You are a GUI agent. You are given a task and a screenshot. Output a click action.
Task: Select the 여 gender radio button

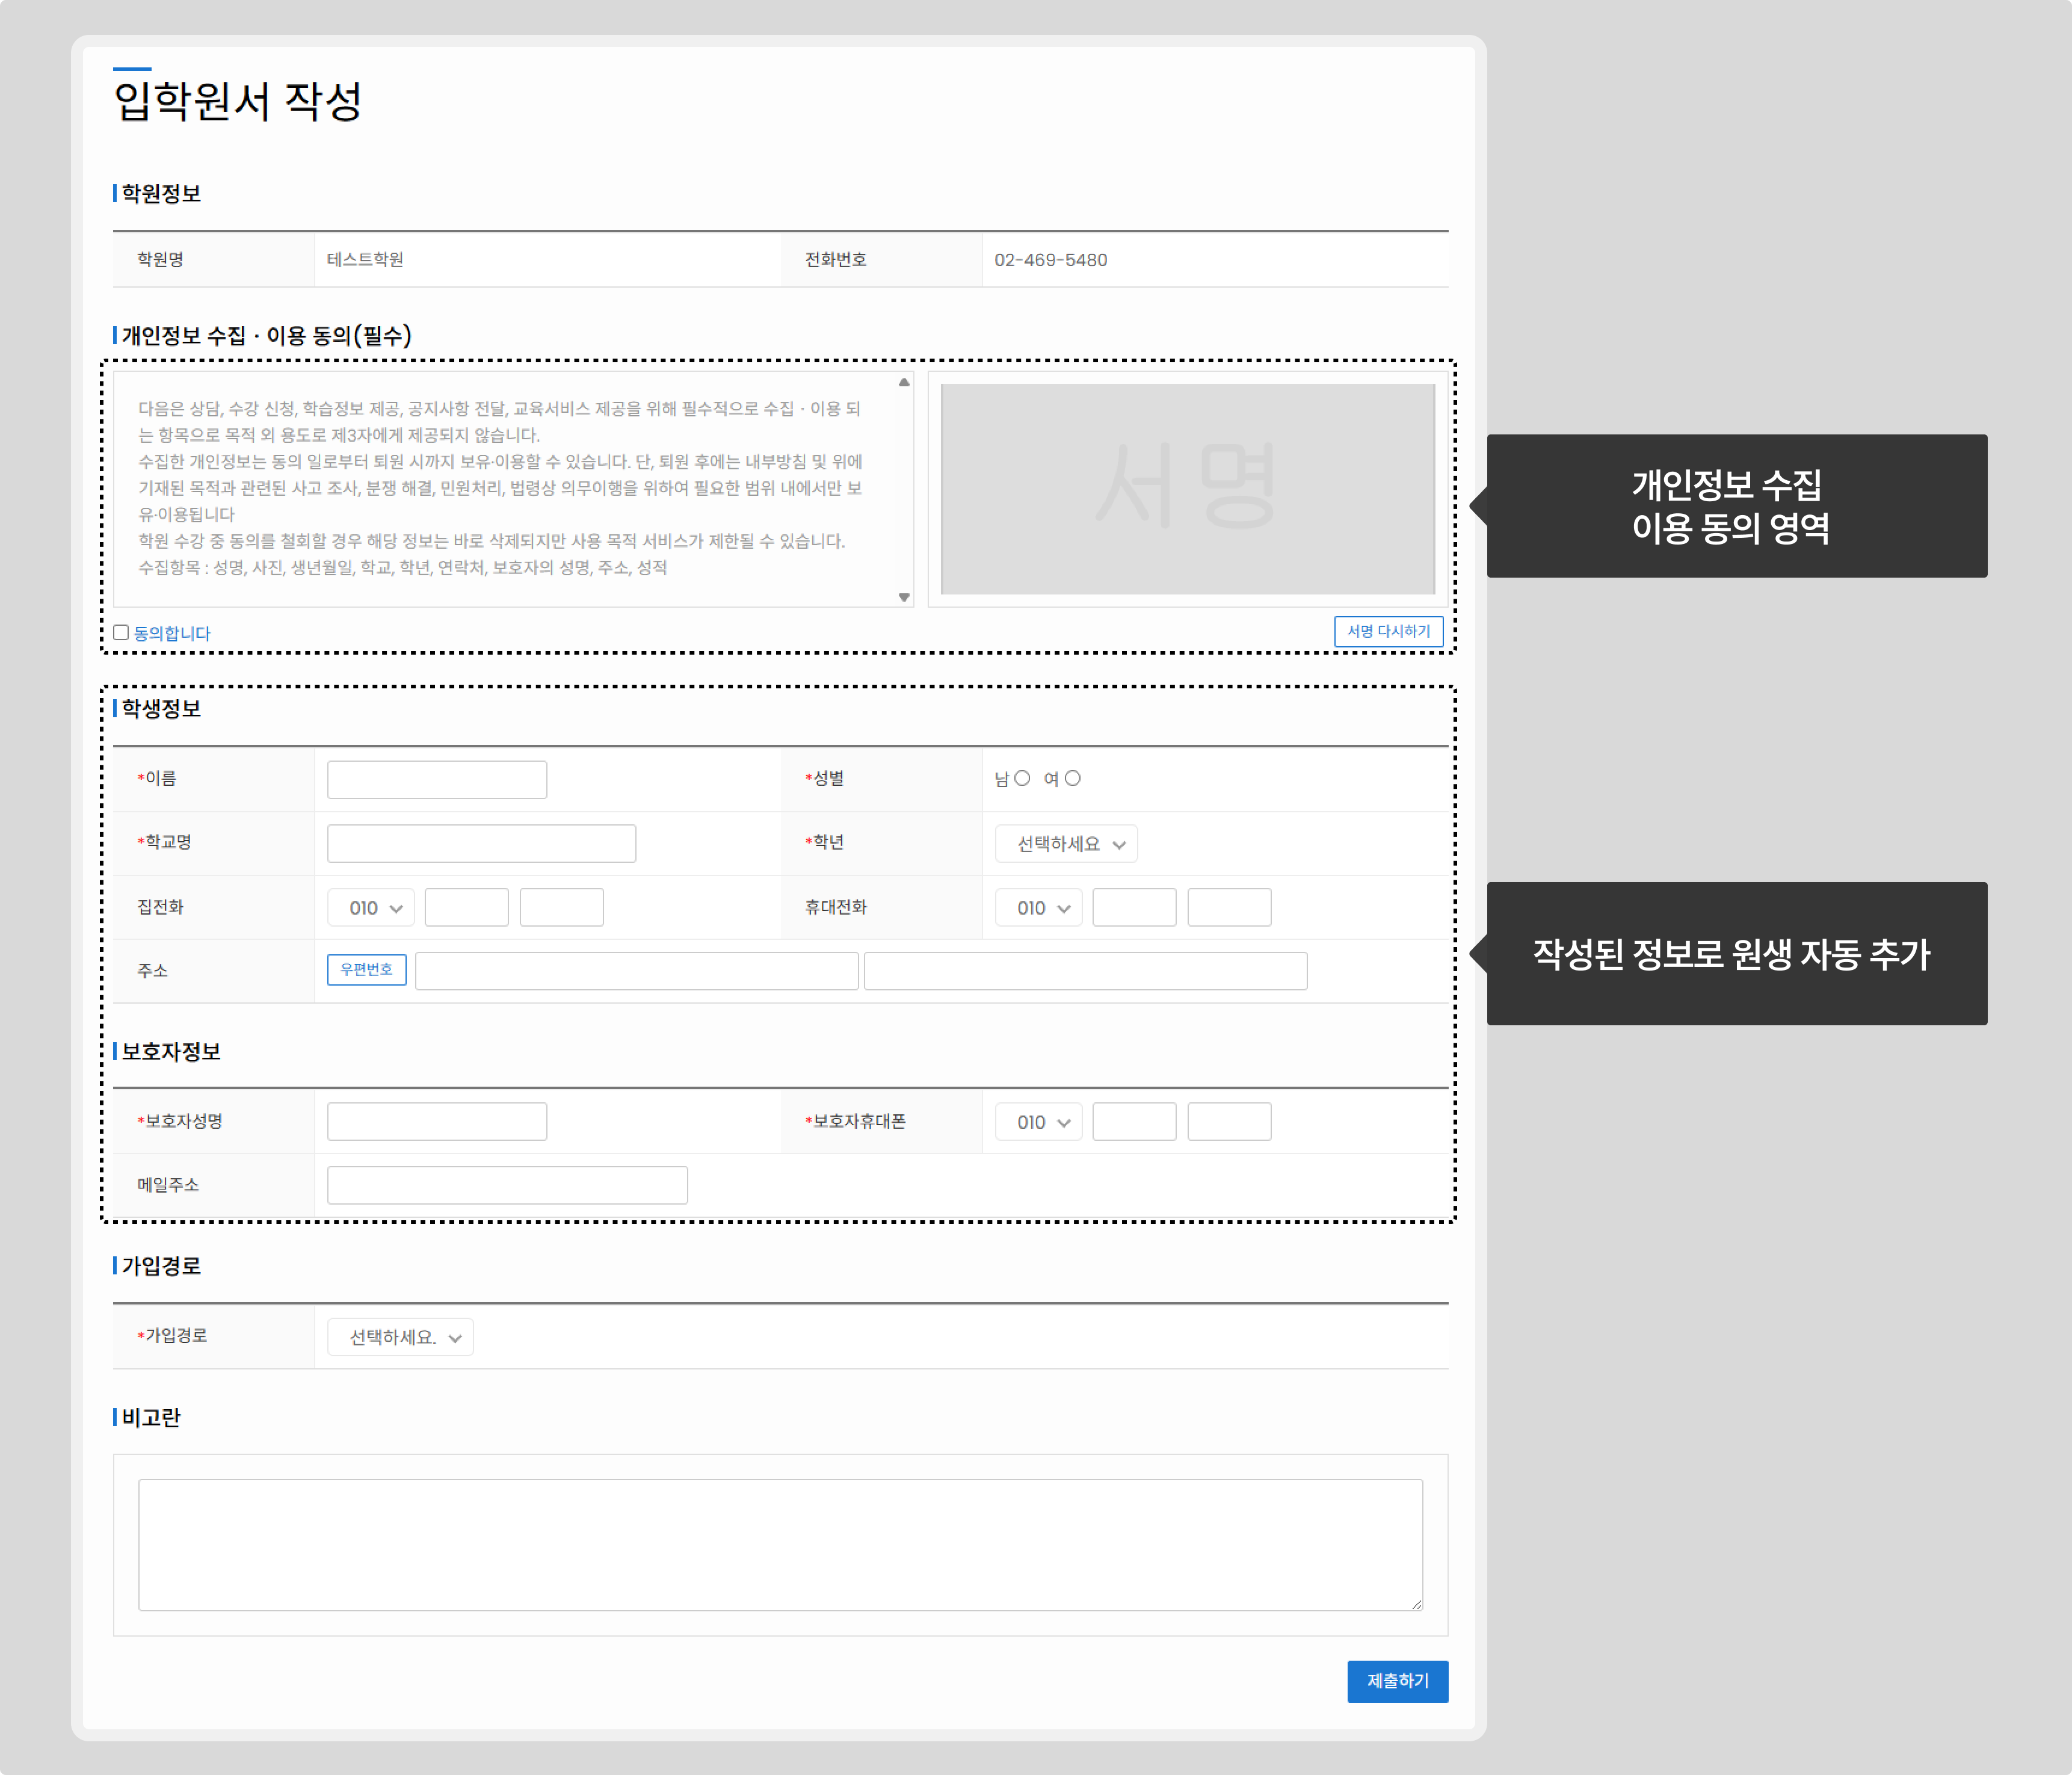tap(1072, 778)
